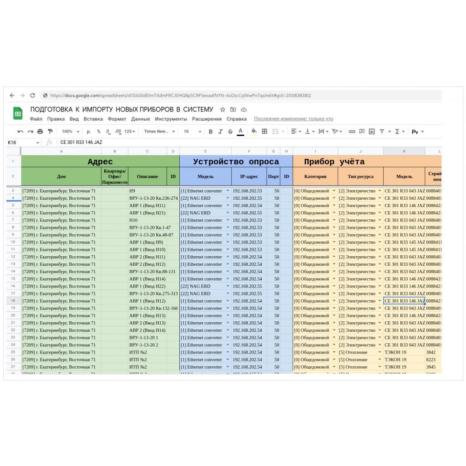Insert a chart using the toolbar icon
Viewport: 466px width, 466px height.
(372, 132)
